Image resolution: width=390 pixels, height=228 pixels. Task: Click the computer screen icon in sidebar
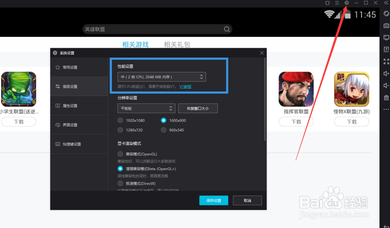pos(386,37)
